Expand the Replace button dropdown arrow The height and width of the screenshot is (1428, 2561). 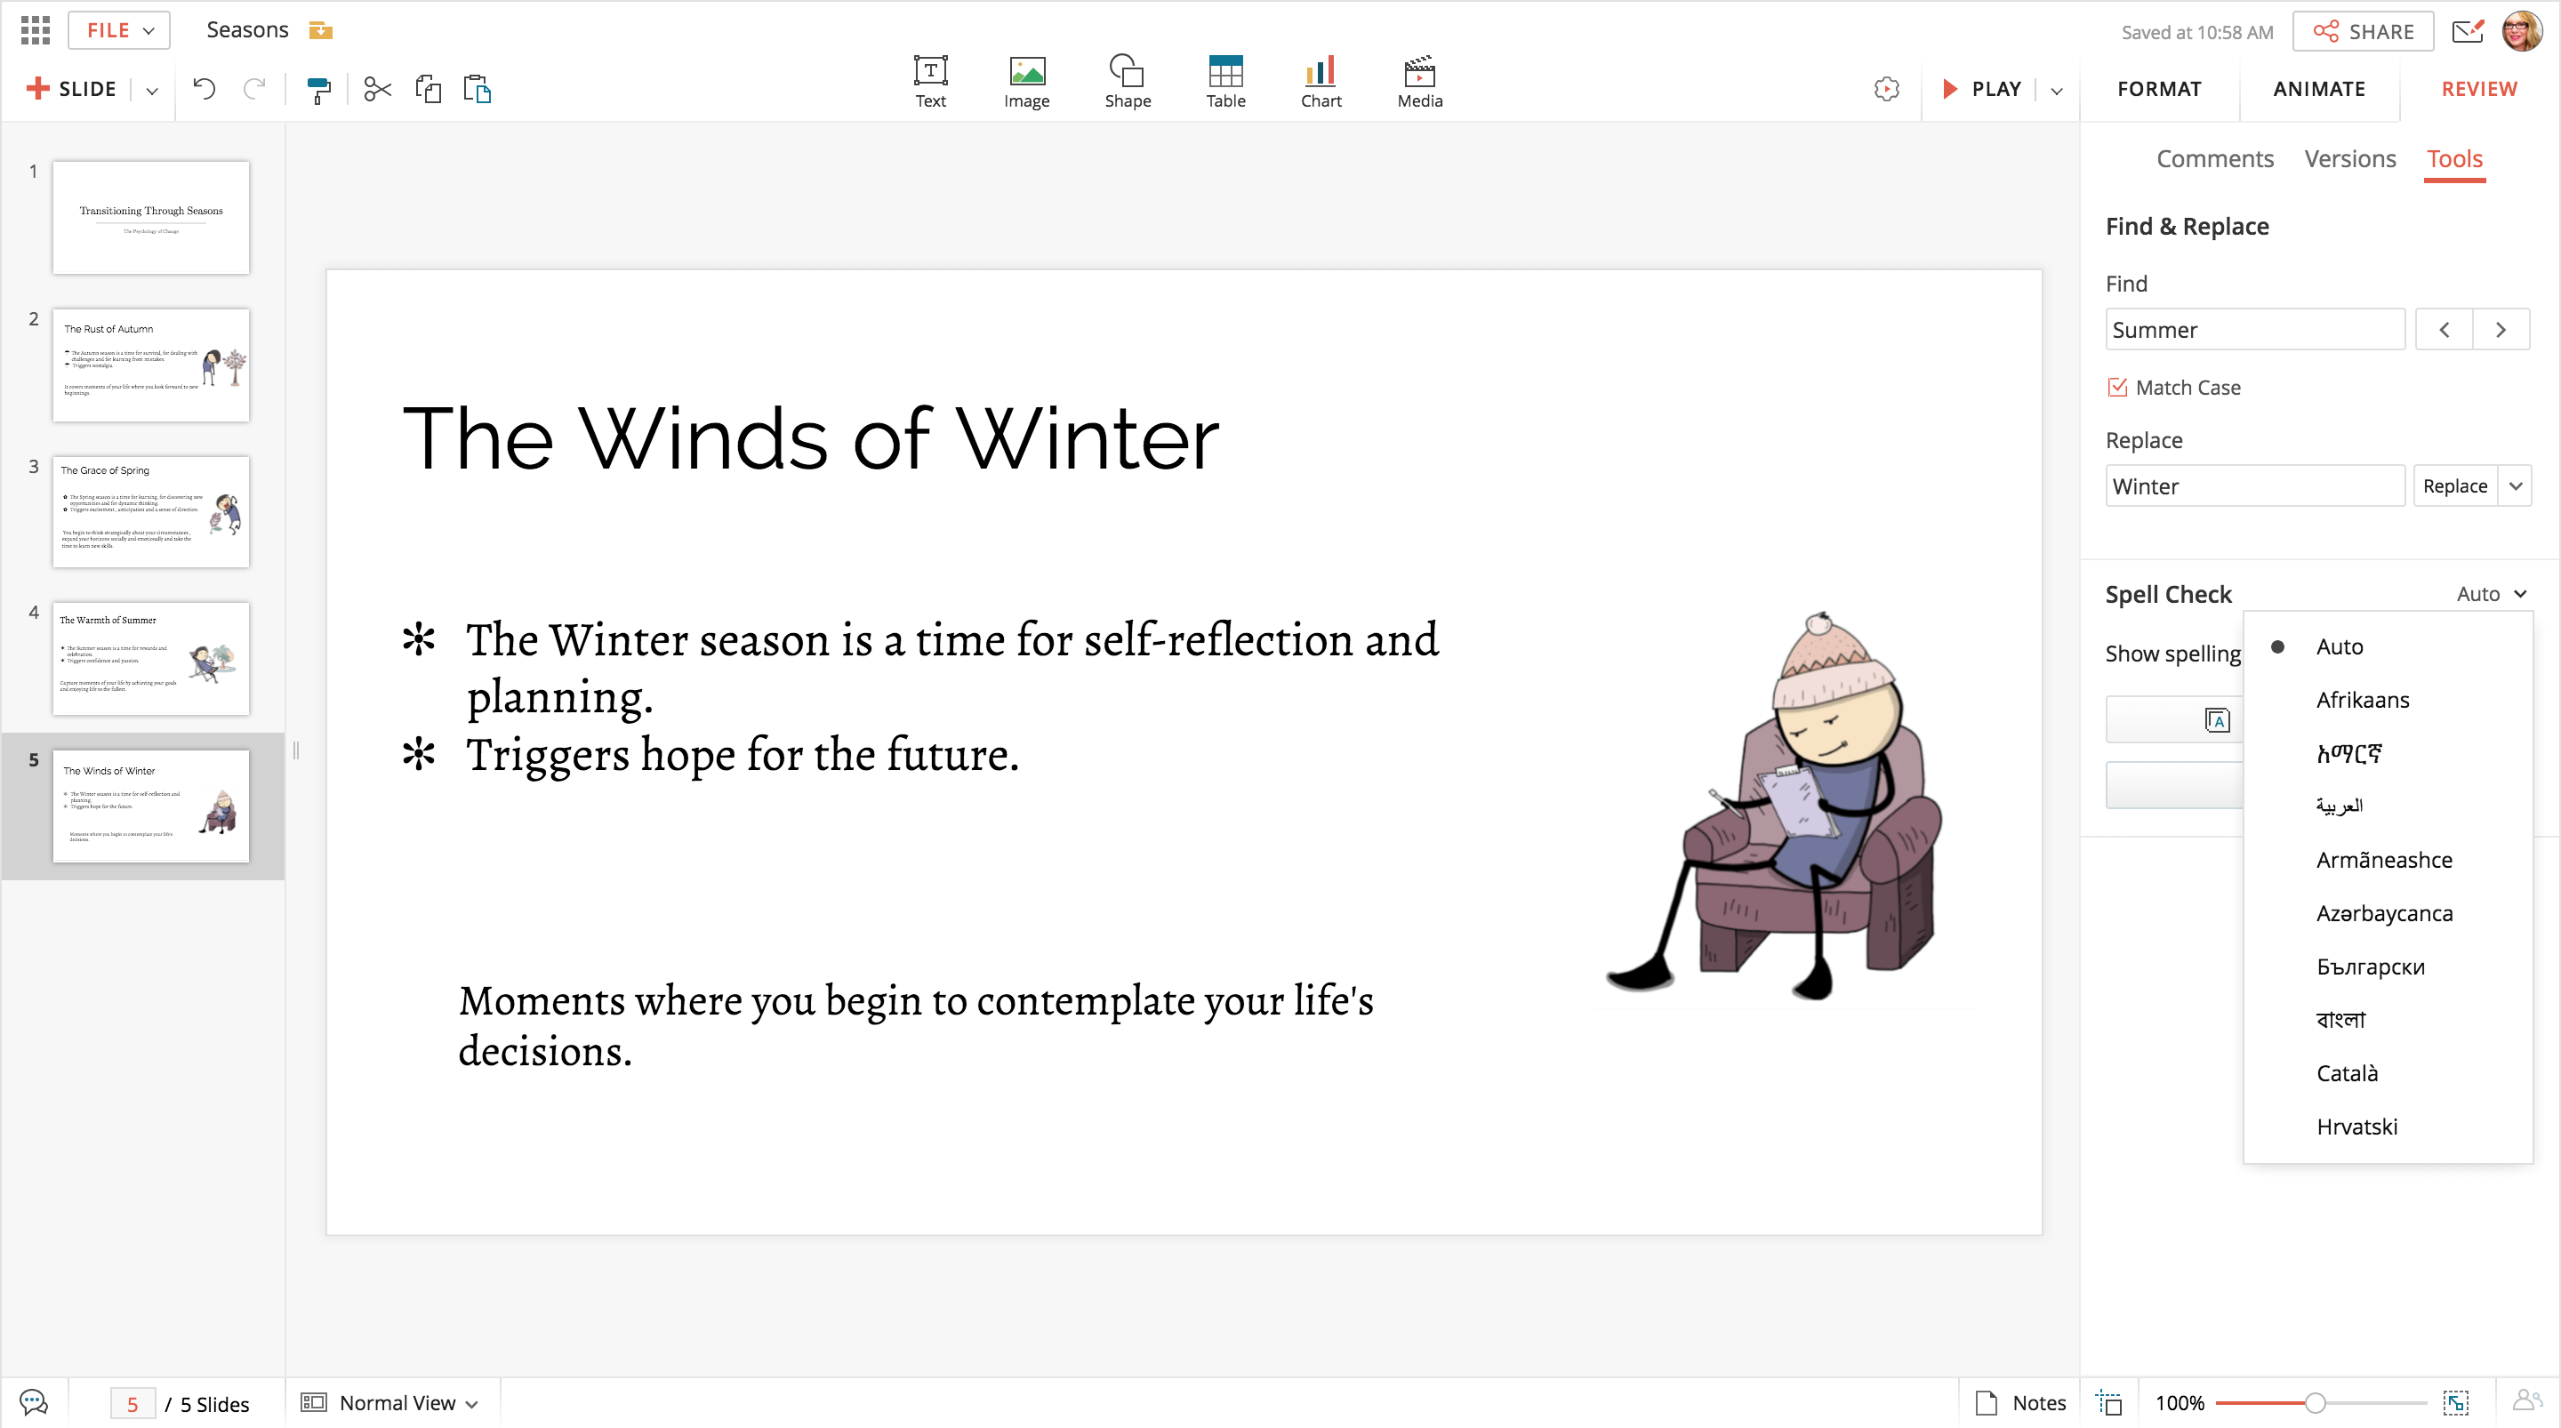coord(2516,486)
